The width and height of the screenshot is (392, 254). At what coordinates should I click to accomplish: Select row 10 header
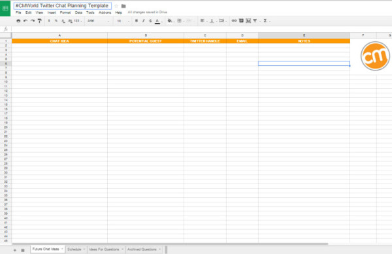click(x=6, y=82)
